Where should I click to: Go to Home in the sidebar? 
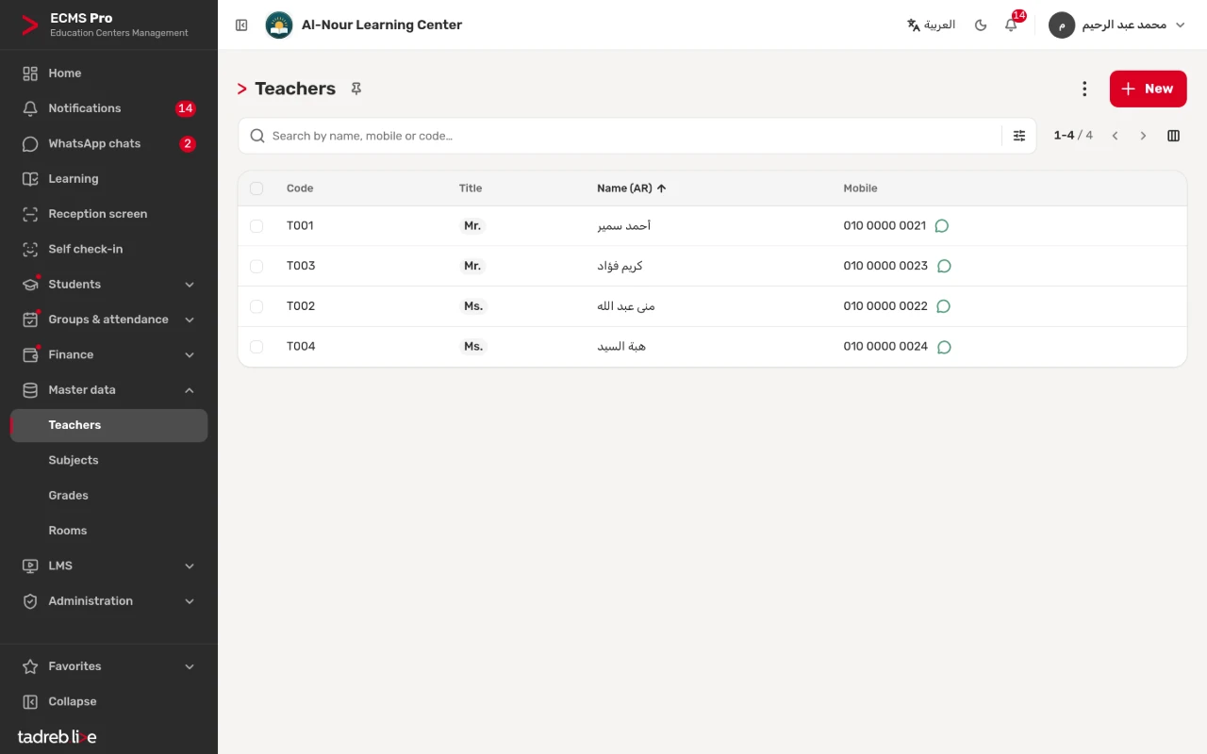(x=108, y=73)
